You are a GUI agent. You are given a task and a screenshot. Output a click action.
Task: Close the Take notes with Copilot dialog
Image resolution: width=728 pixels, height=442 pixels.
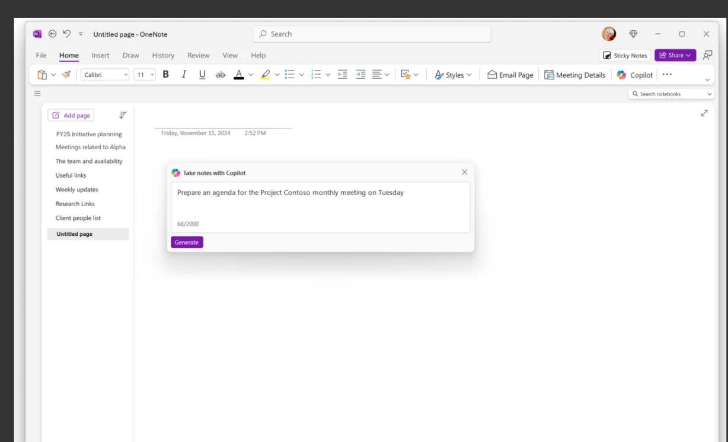tap(464, 172)
